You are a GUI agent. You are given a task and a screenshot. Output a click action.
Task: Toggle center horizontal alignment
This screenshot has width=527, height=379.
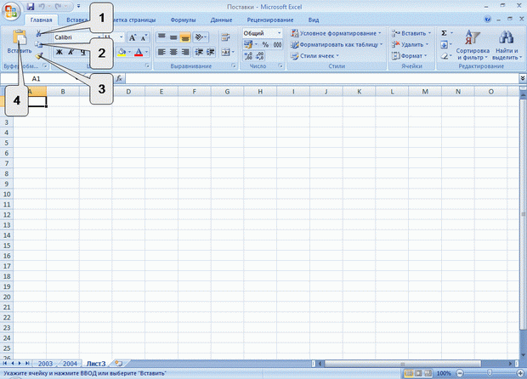pos(173,52)
